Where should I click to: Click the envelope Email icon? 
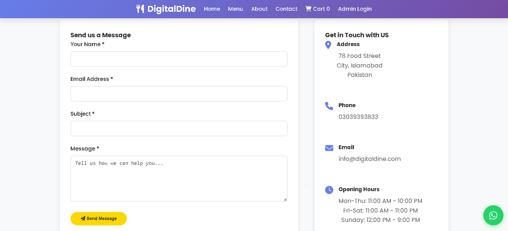(x=329, y=148)
